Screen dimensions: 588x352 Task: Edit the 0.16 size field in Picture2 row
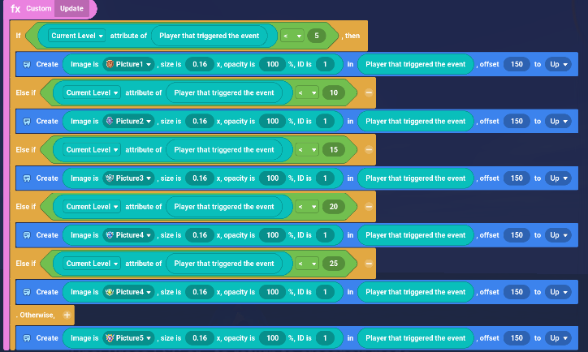point(200,122)
